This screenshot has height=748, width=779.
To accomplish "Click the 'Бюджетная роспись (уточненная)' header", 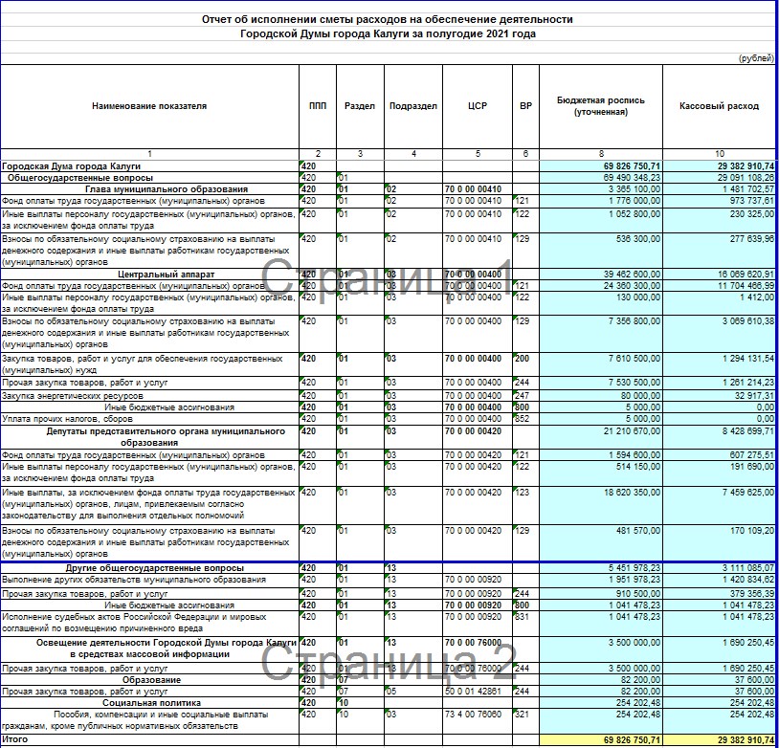I will (x=601, y=106).
